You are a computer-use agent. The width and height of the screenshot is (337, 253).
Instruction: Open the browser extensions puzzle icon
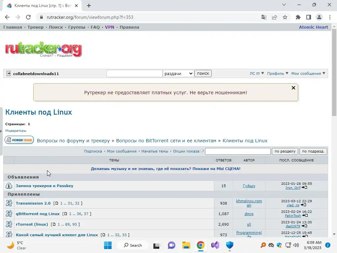tap(298, 17)
